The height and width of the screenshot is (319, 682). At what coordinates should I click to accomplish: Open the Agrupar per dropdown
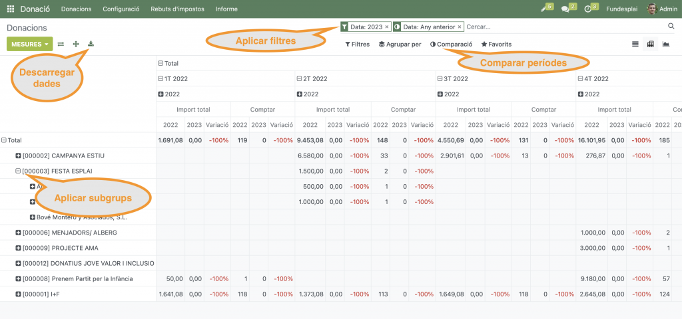[400, 45]
